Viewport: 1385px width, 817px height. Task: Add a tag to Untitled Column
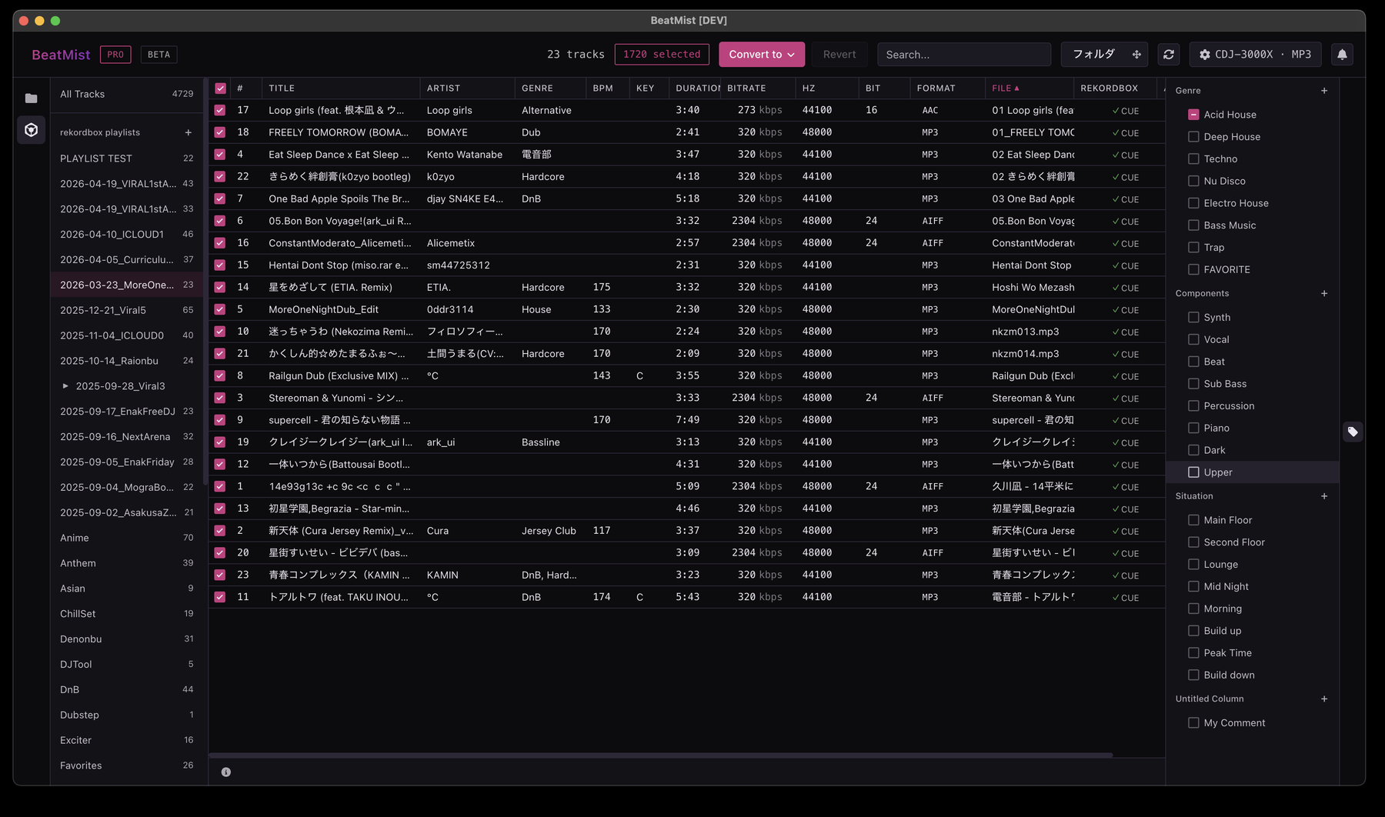(x=1324, y=699)
